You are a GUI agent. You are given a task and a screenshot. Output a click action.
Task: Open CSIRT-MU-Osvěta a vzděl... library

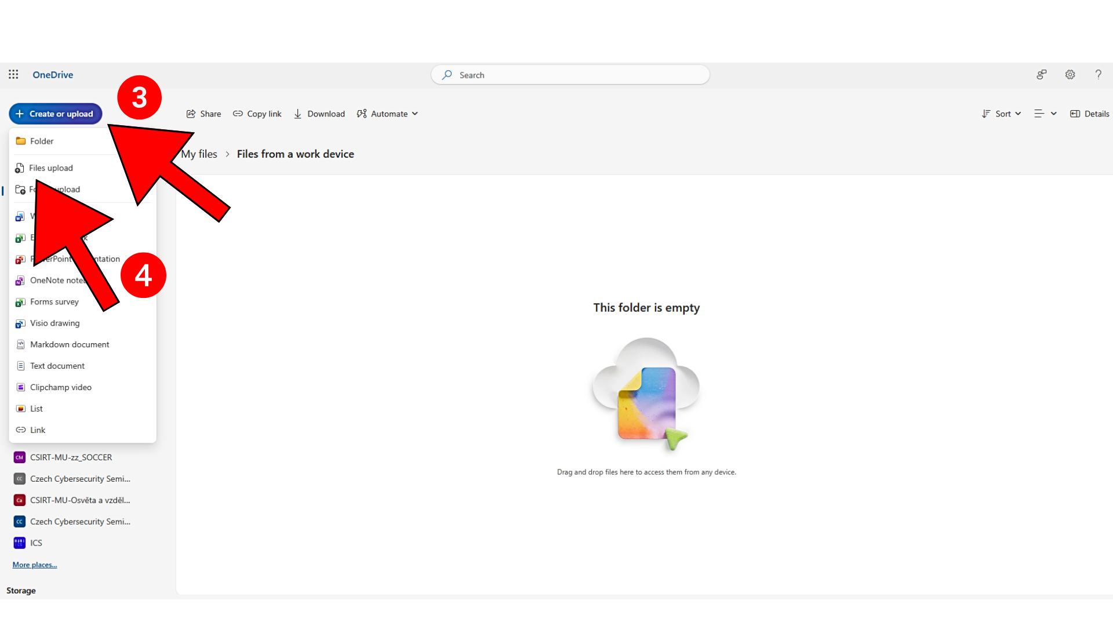coord(72,500)
